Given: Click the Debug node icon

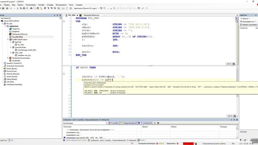Looking at the screenshot, I should pyautogui.click(x=5, y=79).
